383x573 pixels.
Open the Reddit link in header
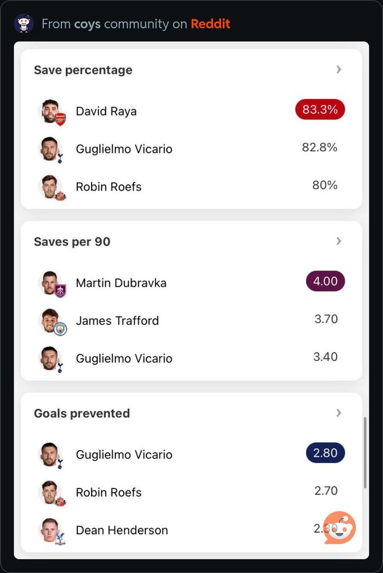pyautogui.click(x=211, y=23)
